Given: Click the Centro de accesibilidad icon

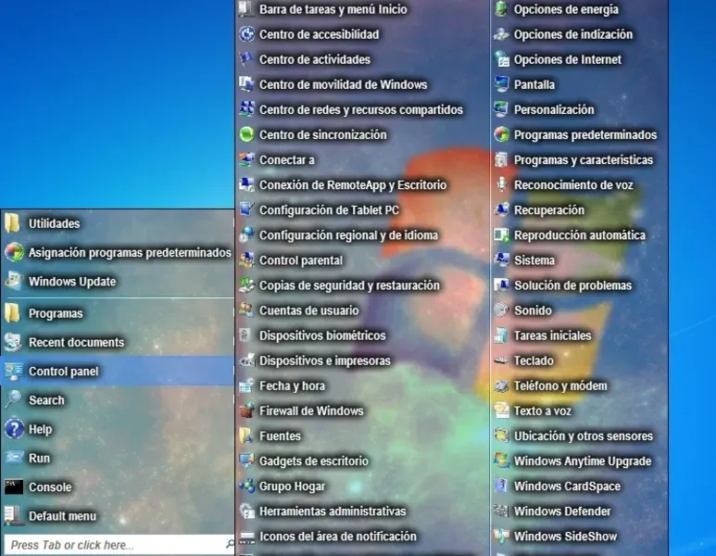Looking at the screenshot, I should click(246, 34).
